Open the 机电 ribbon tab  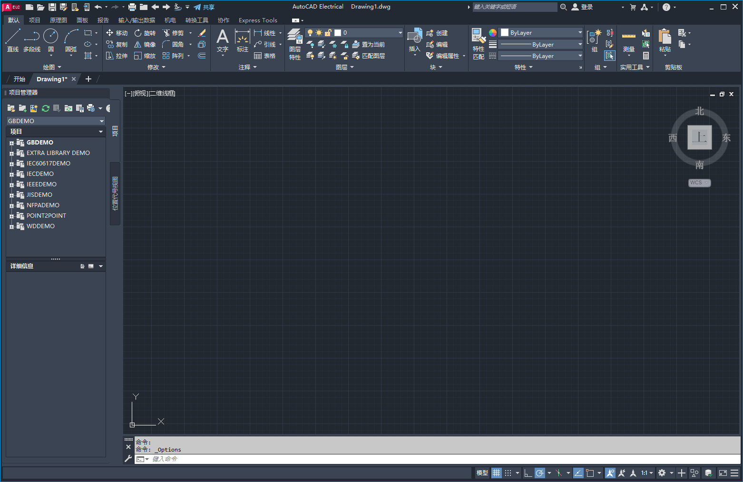170,20
